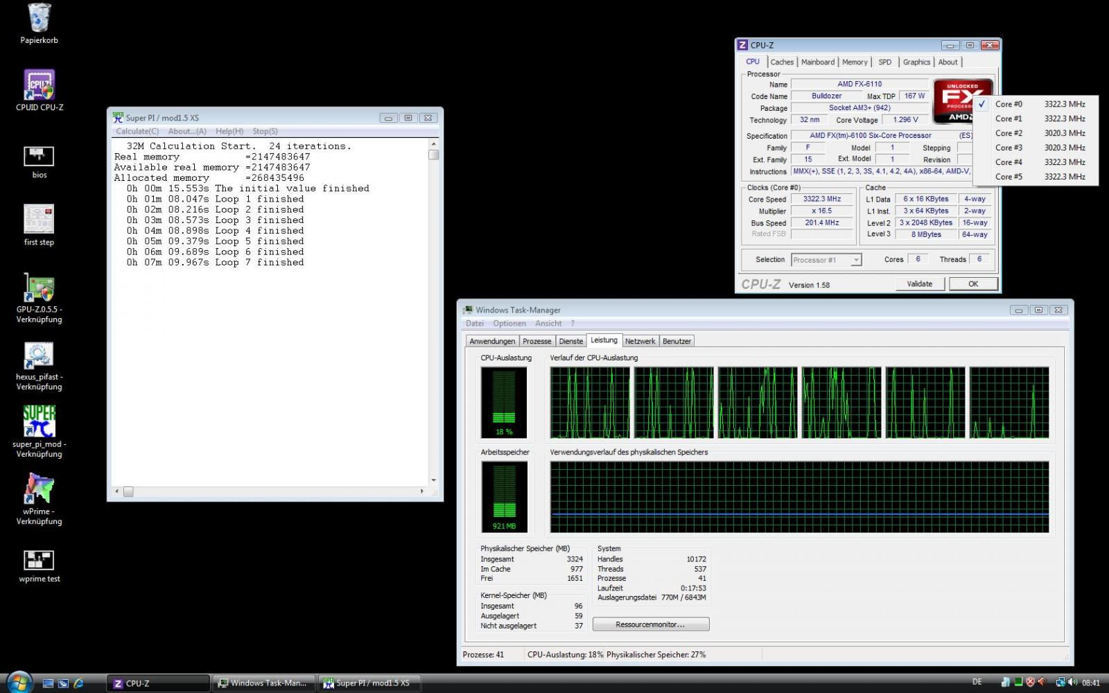Click the Windows Start orb
Image resolution: width=1109 pixels, height=693 pixels.
tap(19, 682)
